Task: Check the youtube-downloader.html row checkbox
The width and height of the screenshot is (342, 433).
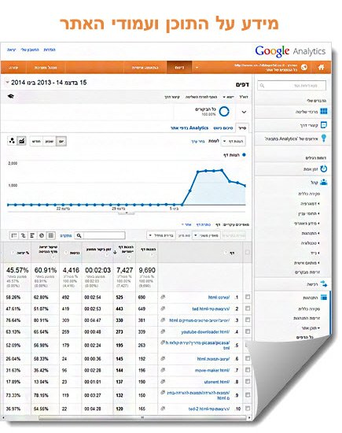Action: 248,331
